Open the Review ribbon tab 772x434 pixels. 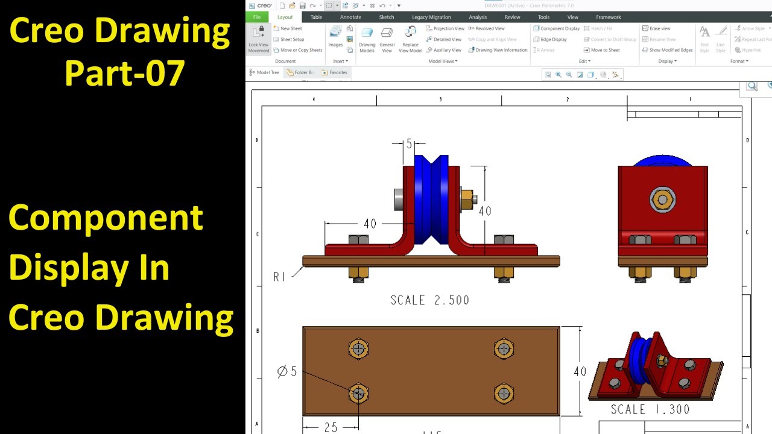[x=512, y=17]
